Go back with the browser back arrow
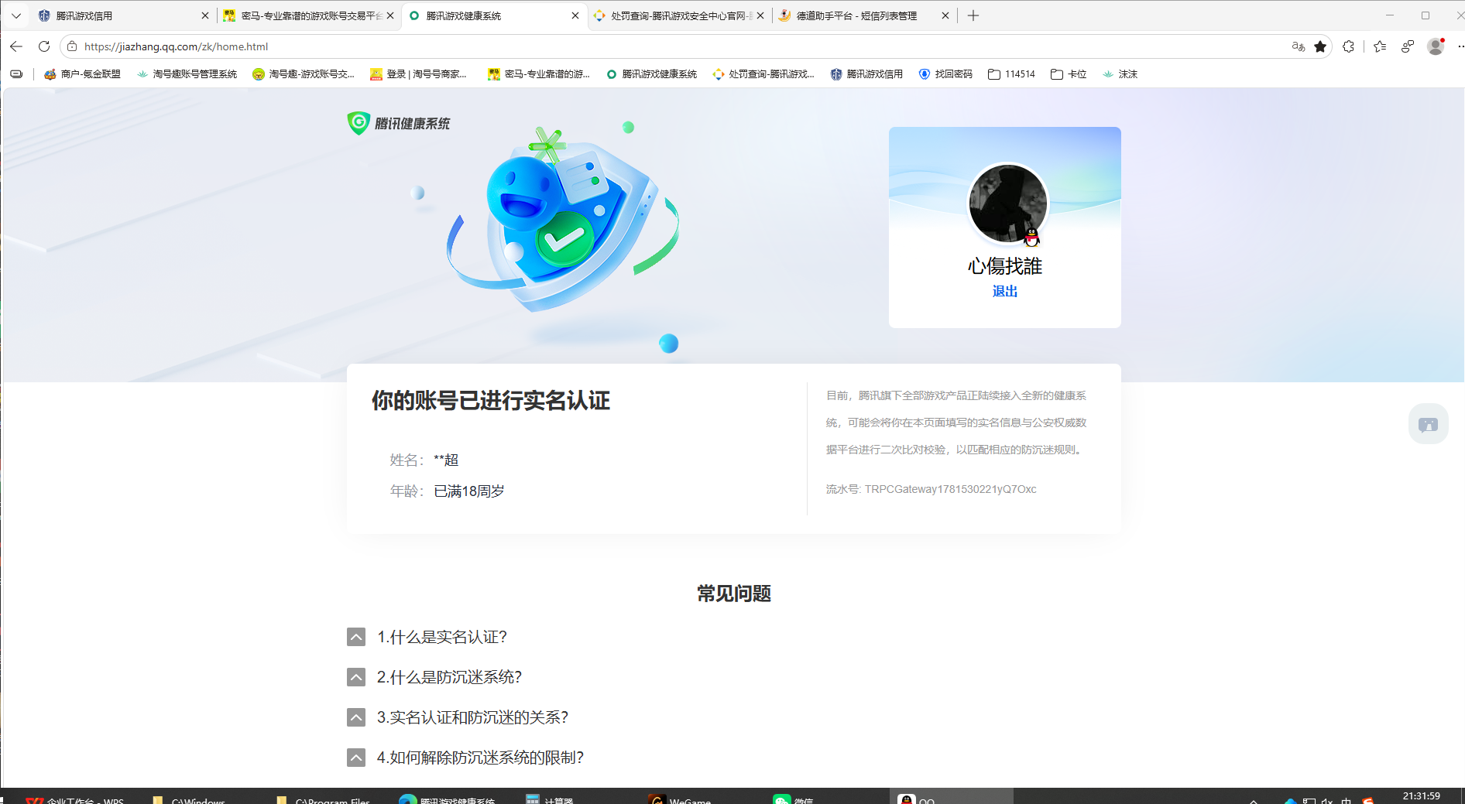This screenshot has height=804, width=1465. pos(16,46)
